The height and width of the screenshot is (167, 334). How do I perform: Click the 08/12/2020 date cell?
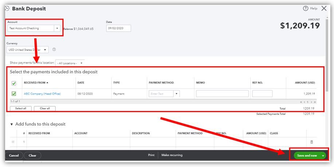[x=85, y=94]
